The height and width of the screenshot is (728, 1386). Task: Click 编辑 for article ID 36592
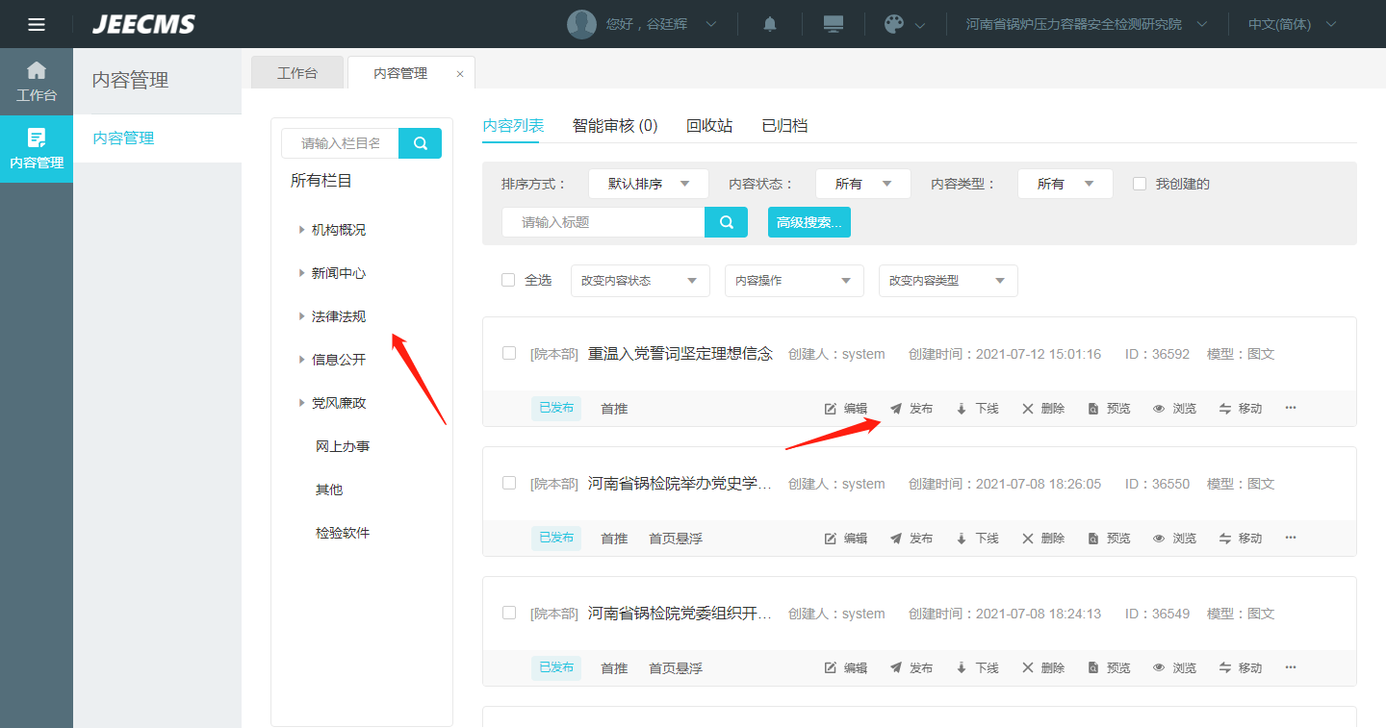coord(846,409)
